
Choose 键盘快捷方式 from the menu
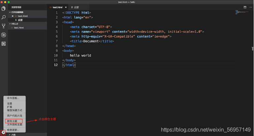coord(15,110)
